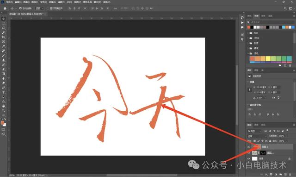Image resolution: width=296 pixels, height=177 pixels.
Task: Click the delete layer trash icon
Action: click(290, 174)
